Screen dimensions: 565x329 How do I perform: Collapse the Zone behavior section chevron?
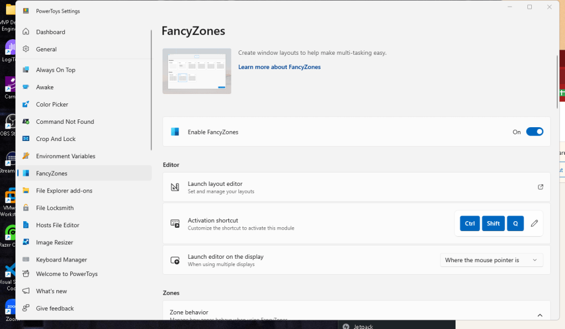(x=540, y=315)
